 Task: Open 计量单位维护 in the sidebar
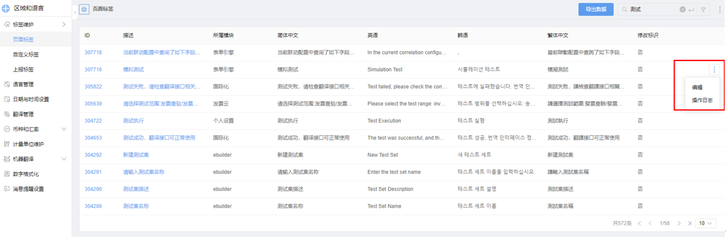(28, 144)
